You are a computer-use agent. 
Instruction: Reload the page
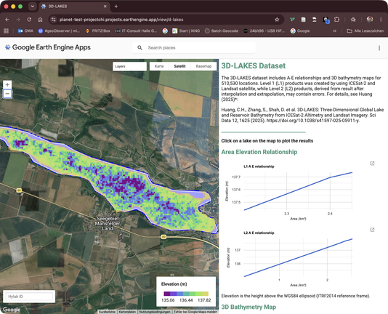click(x=29, y=20)
